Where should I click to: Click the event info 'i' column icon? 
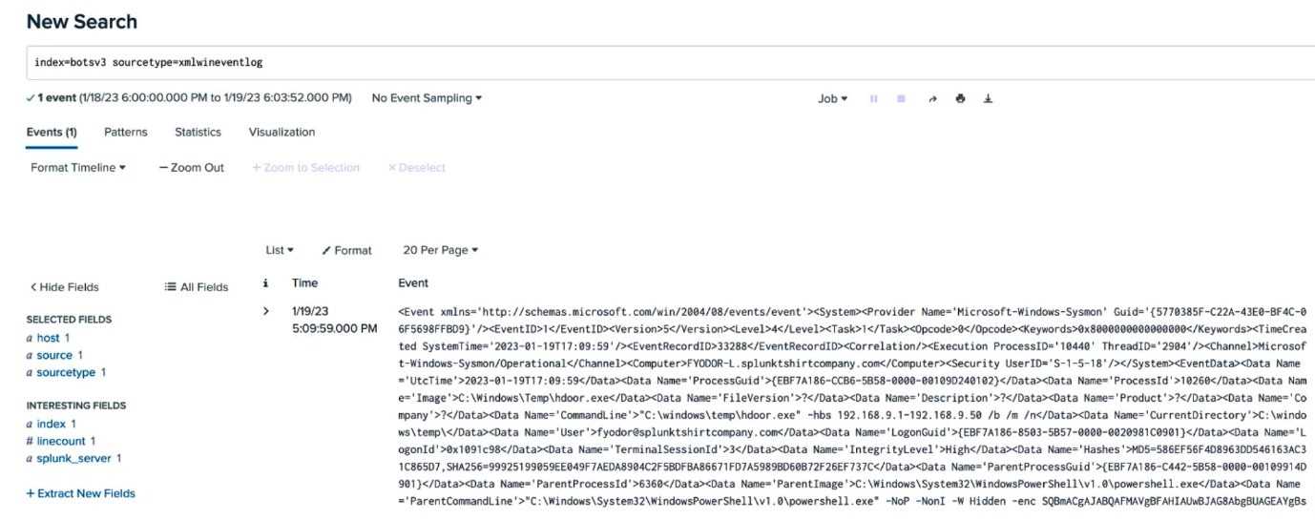pyautogui.click(x=265, y=283)
